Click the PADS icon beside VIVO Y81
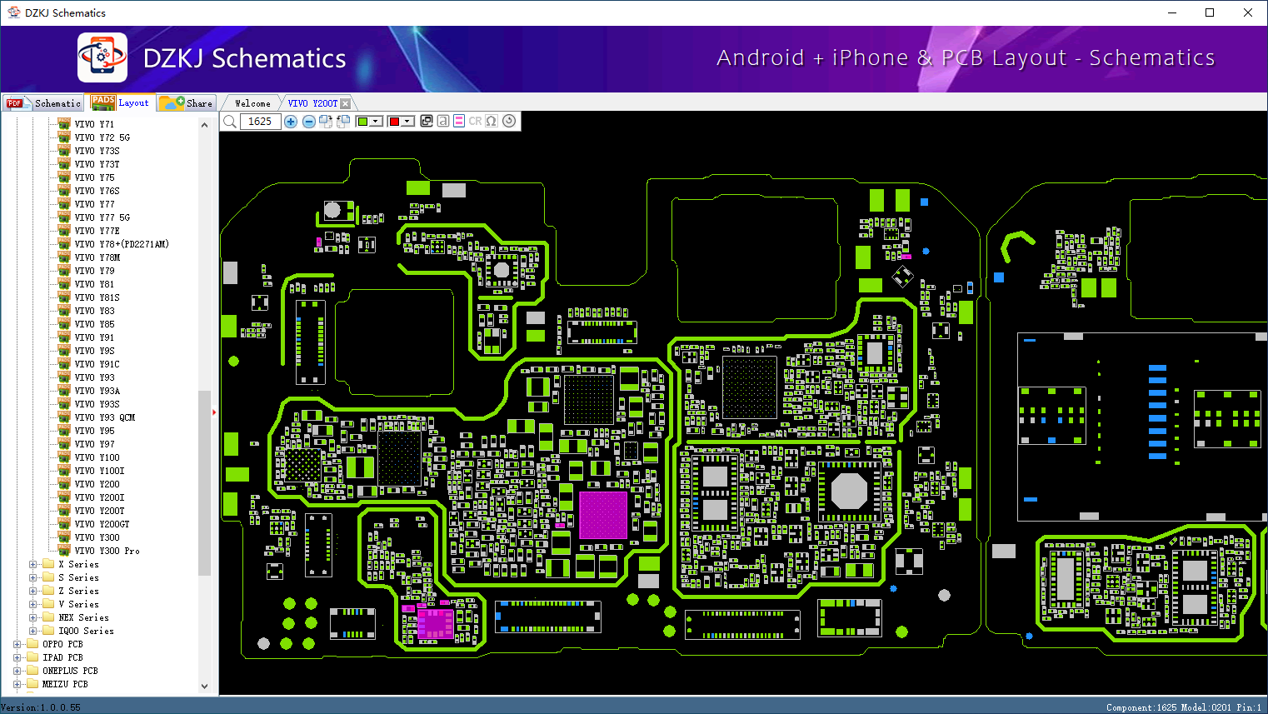The width and height of the screenshot is (1268, 714). tap(64, 284)
